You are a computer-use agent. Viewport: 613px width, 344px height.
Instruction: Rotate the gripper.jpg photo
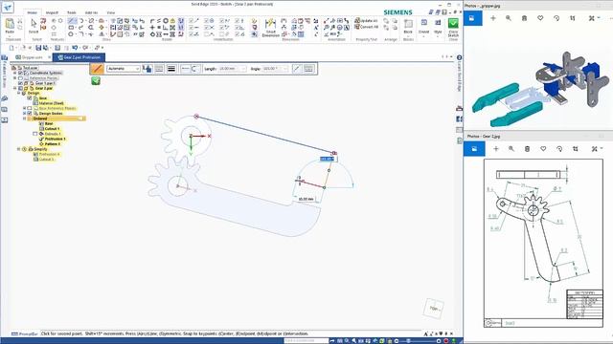tap(556, 18)
